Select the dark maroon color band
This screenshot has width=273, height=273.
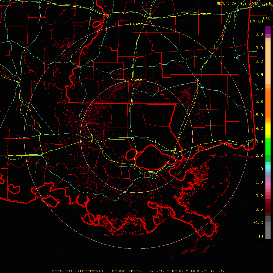(x=268, y=207)
